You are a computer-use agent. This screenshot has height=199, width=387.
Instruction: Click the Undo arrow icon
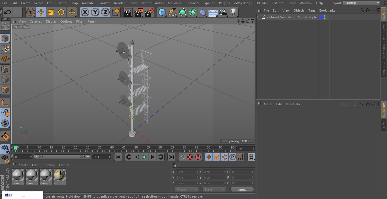8,12
